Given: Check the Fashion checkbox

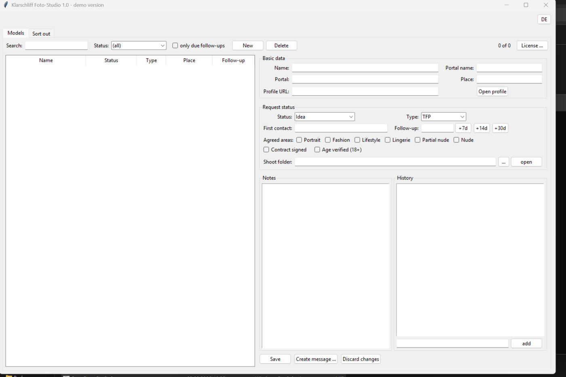Looking at the screenshot, I should (x=328, y=140).
